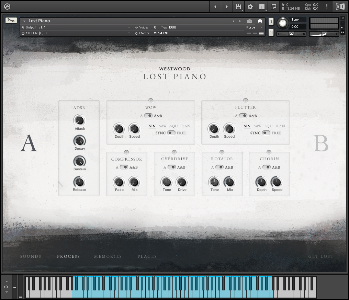
Task: Click the Kontakt logo icon
Action: (x=7, y=7)
